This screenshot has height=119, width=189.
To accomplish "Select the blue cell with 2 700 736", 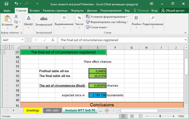I will tap(97, 95).
